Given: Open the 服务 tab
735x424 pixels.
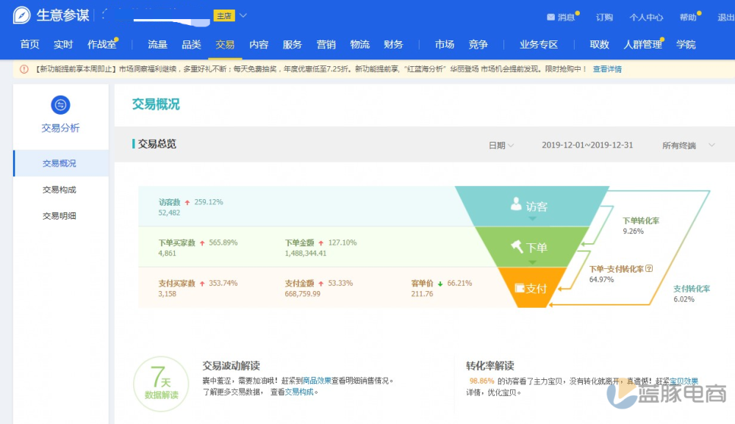Looking at the screenshot, I should click(x=293, y=45).
